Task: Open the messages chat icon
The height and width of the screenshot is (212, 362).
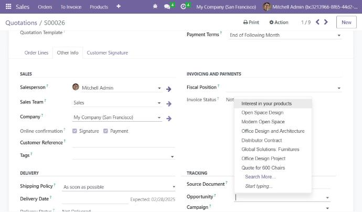Action: (167, 7)
